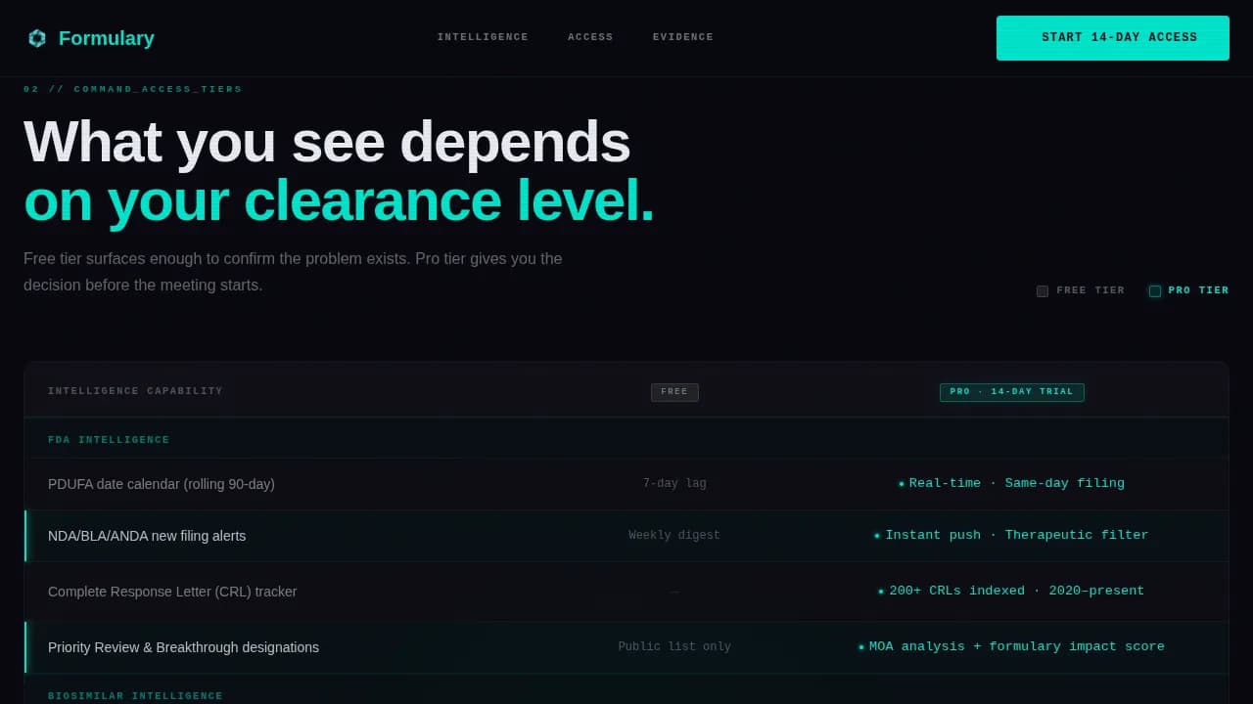
Task: Click the Free Tier legend square
Action: point(1043,290)
